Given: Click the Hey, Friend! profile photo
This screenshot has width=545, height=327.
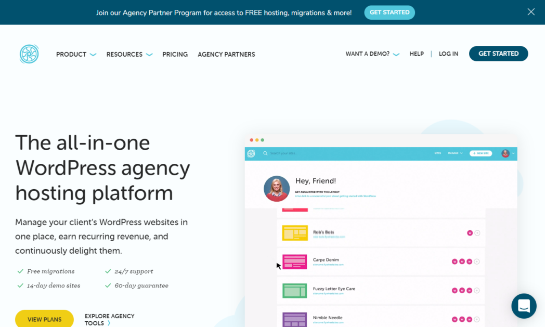Looking at the screenshot, I should (277, 189).
